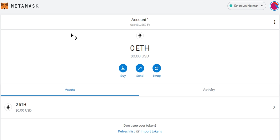Click the MetaMask fox logo
The height and width of the screenshot is (140, 280).
tap(4, 6)
